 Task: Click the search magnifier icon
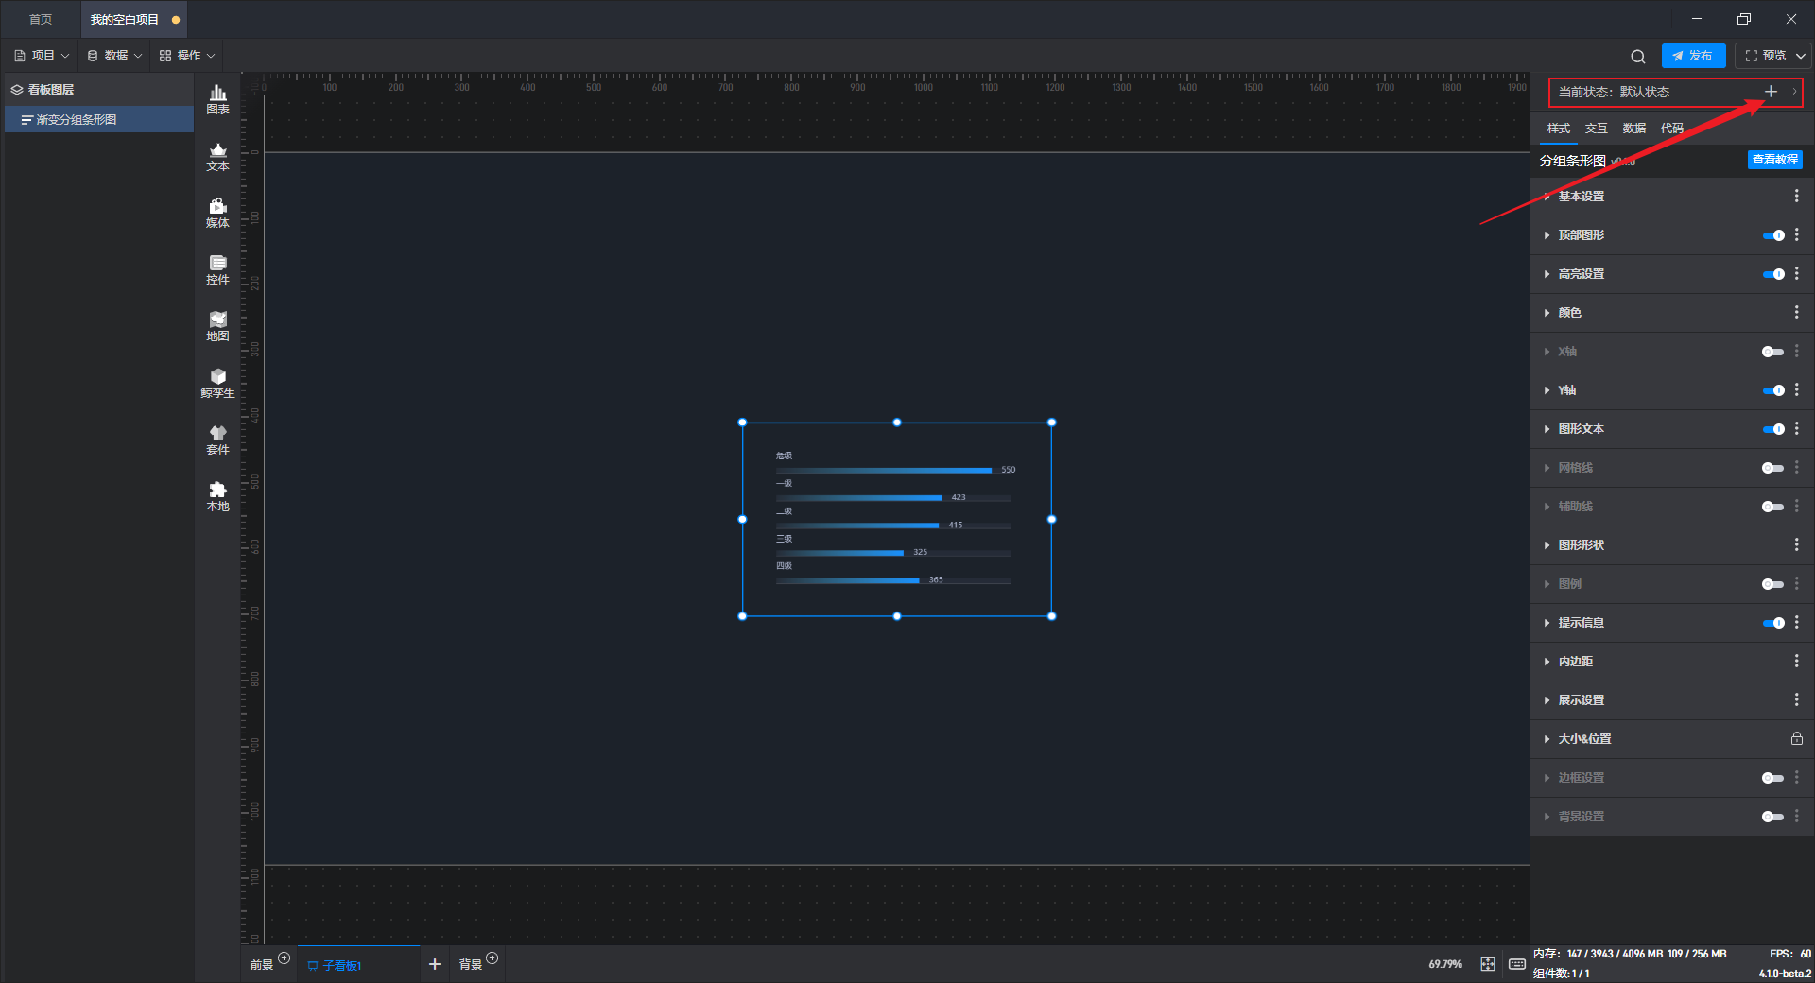point(1638,56)
